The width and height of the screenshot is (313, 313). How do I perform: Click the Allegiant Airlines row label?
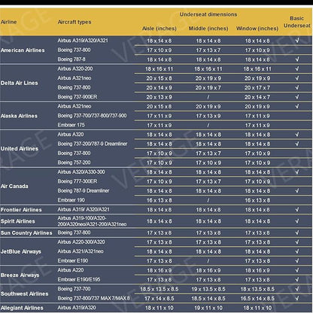[x=22, y=308]
